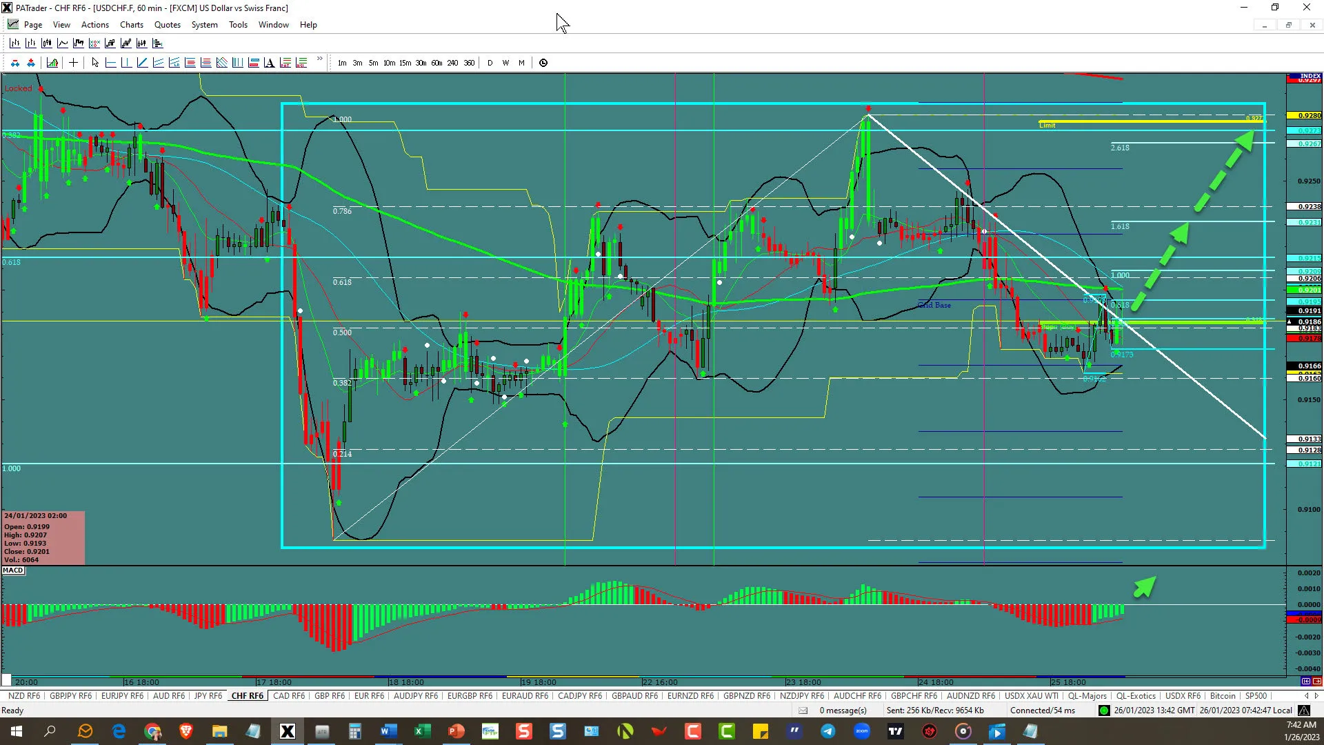Expand hidden drawing tools with the chevron
The height and width of the screenshot is (745, 1324).
coord(320,59)
